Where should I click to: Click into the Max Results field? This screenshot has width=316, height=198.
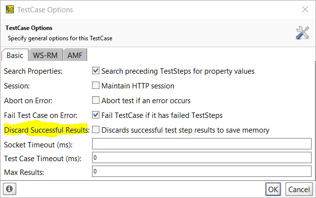point(201,171)
